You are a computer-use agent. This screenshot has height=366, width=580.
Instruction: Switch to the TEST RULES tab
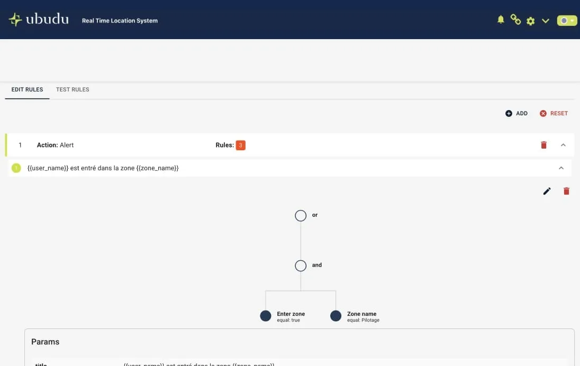tap(72, 89)
